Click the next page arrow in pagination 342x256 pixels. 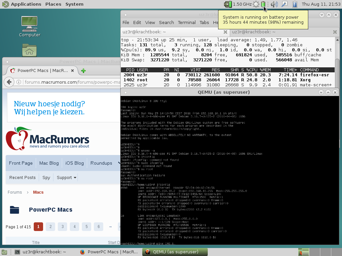tap(110, 227)
